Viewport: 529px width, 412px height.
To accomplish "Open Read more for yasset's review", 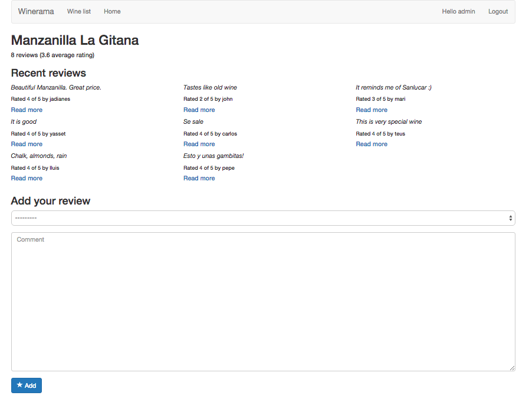I will (x=27, y=144).
